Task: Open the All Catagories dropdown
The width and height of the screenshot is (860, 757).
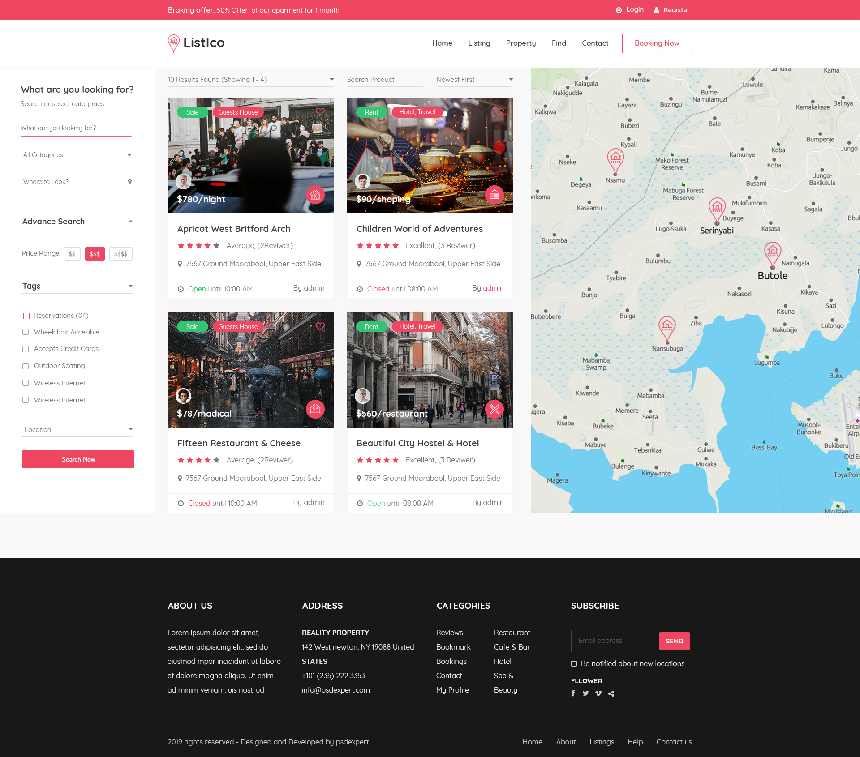Action: click(77, 155)
